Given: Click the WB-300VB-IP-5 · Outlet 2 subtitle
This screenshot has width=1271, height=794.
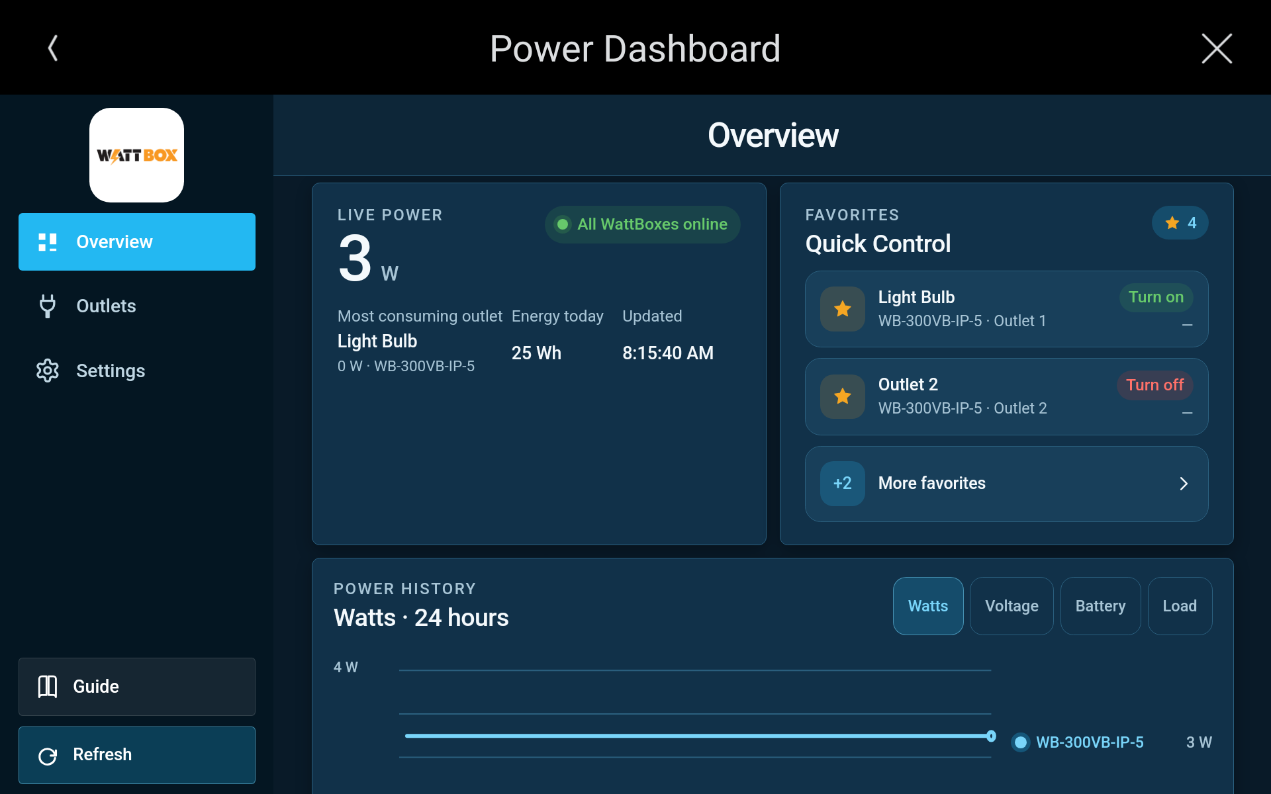Looking at the screenshot, I should [963, 408].
